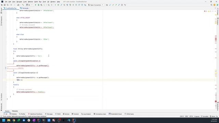Click the Git rollback undo icon
This screenshot has height=123, width=219.
point(125,5)
